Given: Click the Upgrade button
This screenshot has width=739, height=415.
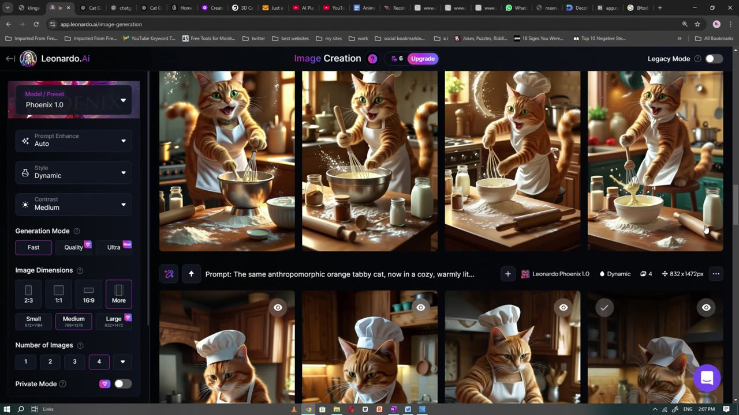Looking at the screenshot, I should (x=423, y=59).
